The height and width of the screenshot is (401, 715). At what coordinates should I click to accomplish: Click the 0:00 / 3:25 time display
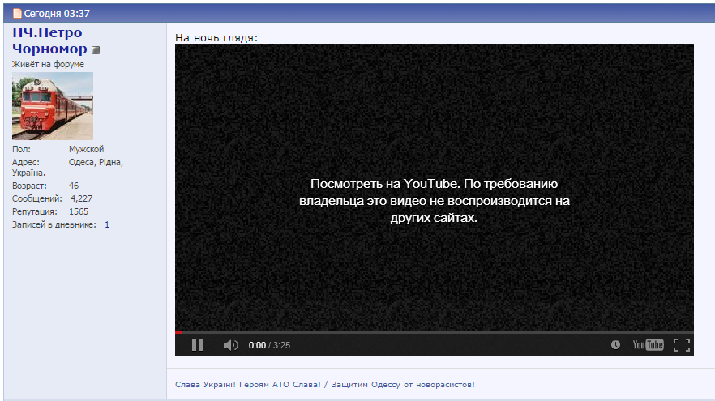click(x=269, y=345)
